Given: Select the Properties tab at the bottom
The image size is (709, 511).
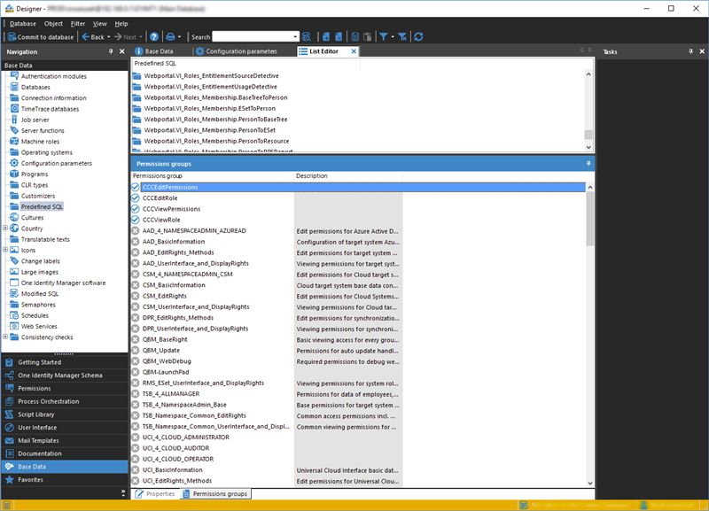Looking at the screenshot, I should (155, 493).
